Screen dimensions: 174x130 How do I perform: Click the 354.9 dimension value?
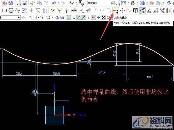[56, 73]
